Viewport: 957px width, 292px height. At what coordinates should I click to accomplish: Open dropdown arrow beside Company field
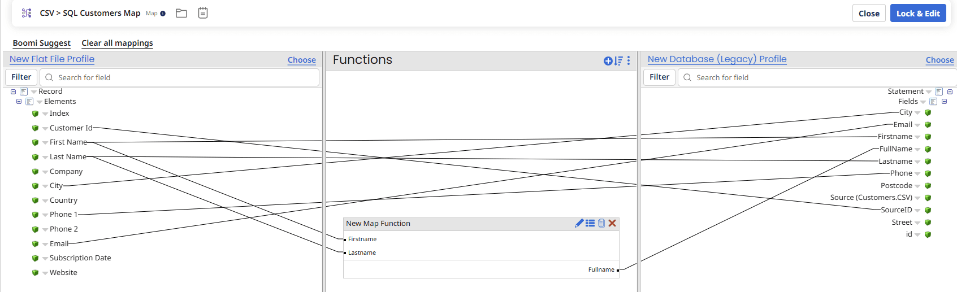coord(45,172)
